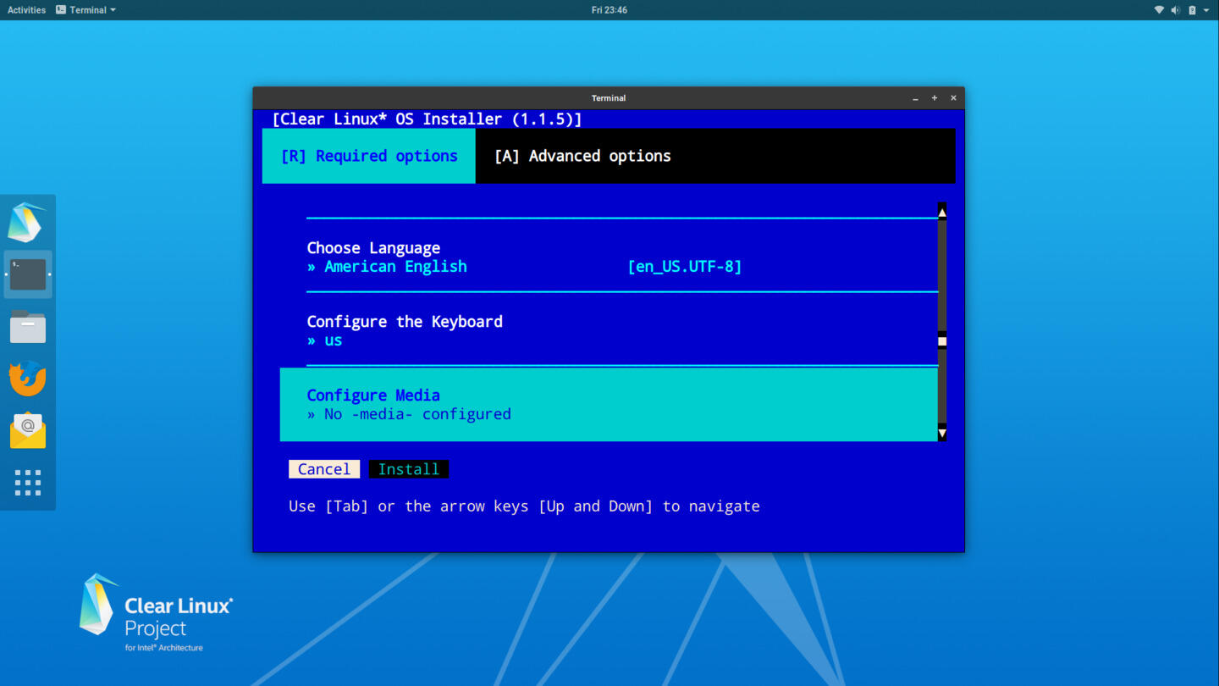Minimize the Terminal window
Image resolution: width=1219 pixels, height=686 pixels.
coord(915,98)
